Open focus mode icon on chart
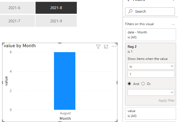178x122 pixels. [106, 47]
